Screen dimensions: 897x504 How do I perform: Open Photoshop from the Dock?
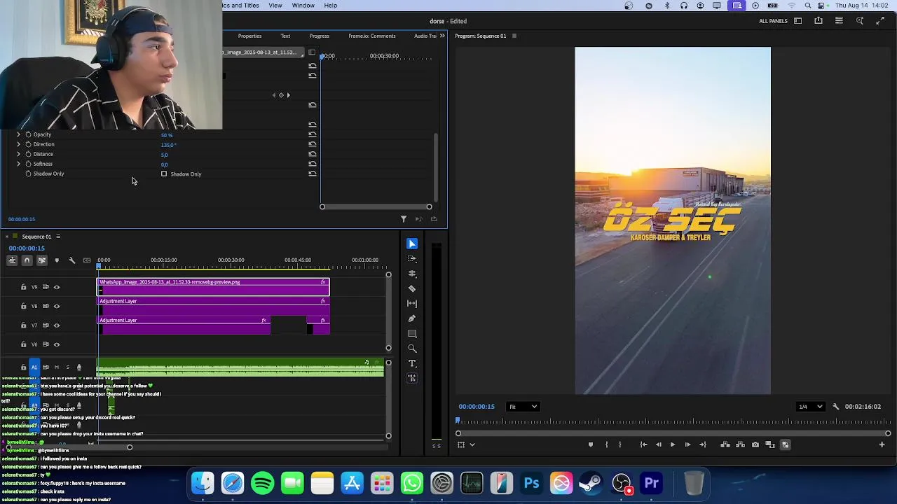(531, 484)
